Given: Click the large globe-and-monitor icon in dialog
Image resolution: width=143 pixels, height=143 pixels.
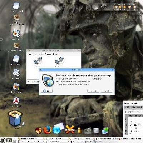Looking at the screenshot, I should tap(48, 80).
